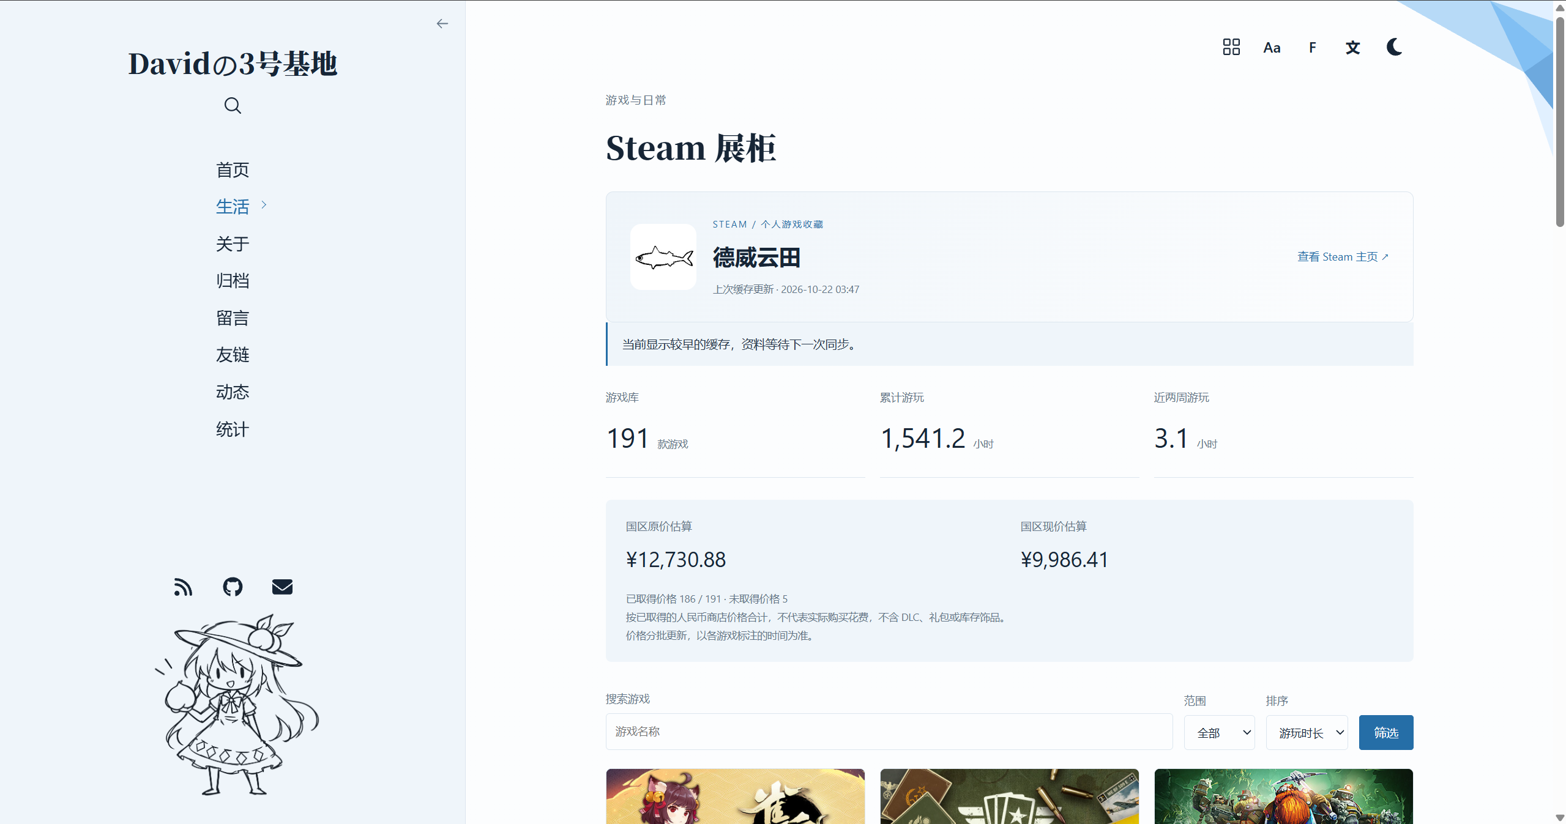Go to 首页 in the sidebar
Viewport: 1566px width, 824px height.
coord(233,170)
